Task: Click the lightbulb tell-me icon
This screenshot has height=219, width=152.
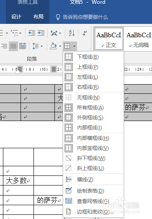Action: point(58,17)
